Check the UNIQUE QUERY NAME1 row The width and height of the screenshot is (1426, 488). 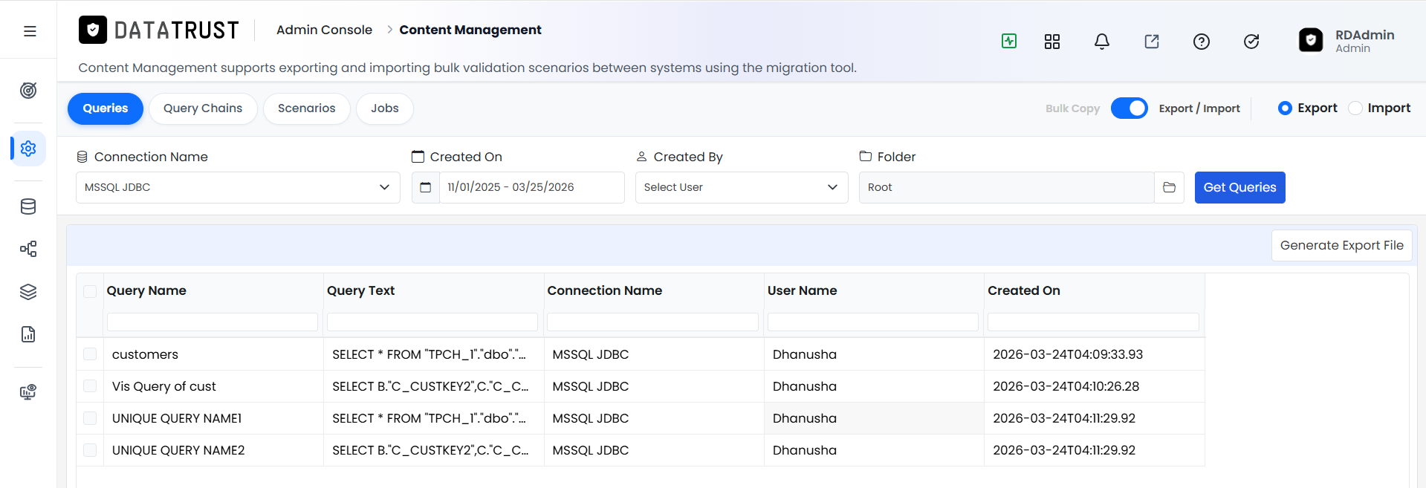(x=90, y=418)
